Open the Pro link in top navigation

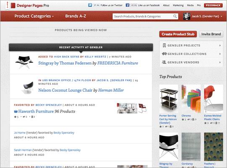coord(199,5)
